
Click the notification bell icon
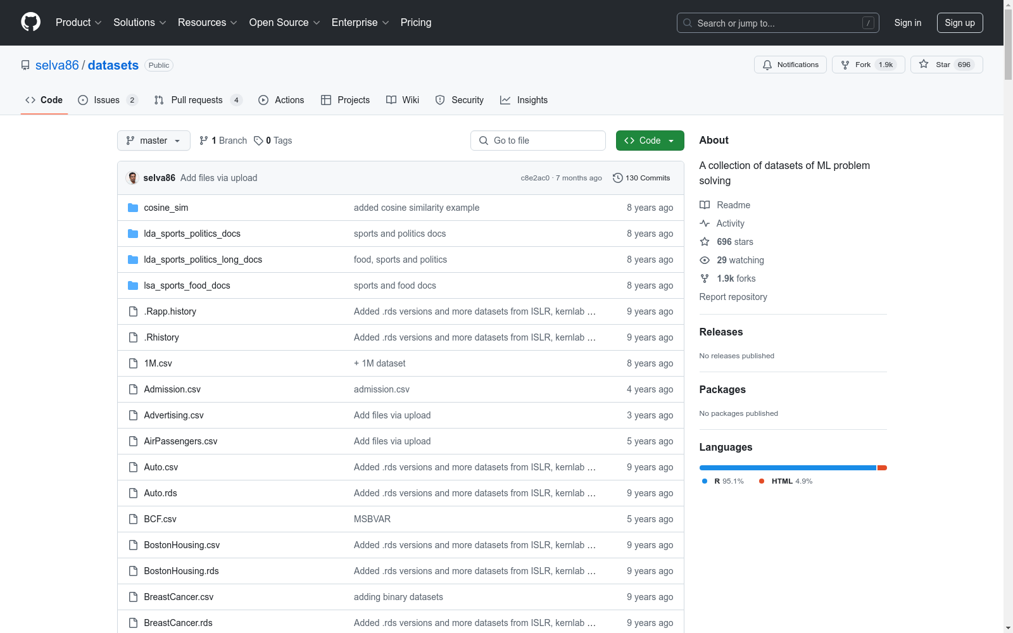click(x=767, y=65)
